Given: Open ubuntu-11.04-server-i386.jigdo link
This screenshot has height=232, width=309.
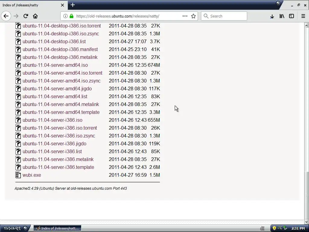Looking at the screenshot, I should pos(54,143).
